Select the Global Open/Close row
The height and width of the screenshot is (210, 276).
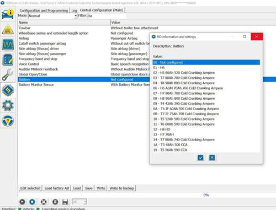(x=84, y=74)
